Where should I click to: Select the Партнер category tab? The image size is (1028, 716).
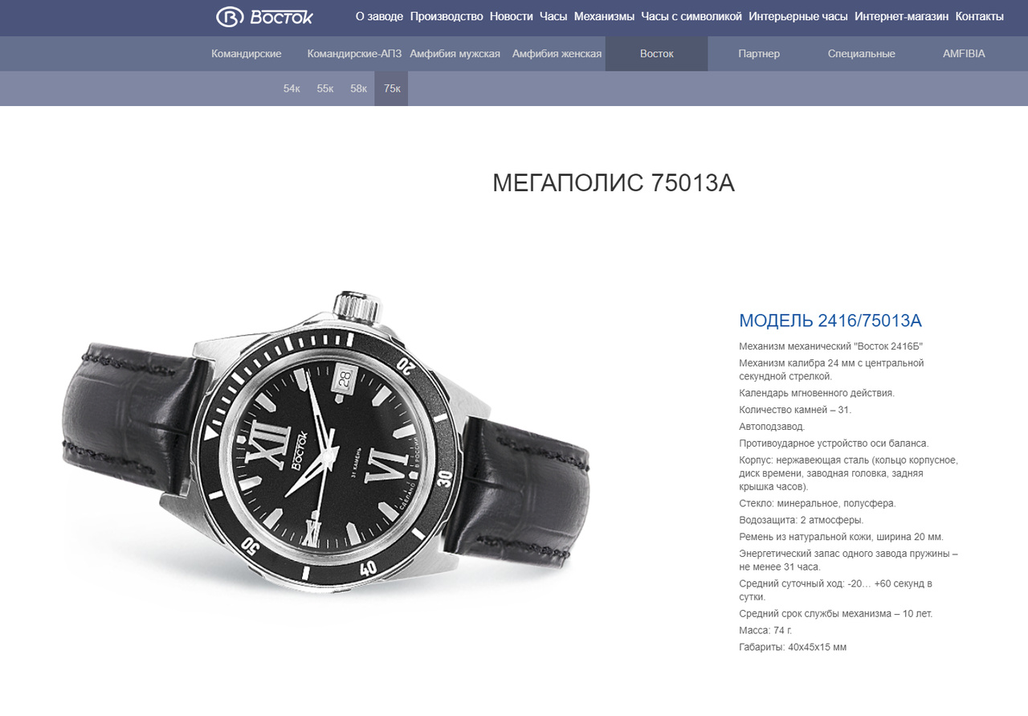759,54
